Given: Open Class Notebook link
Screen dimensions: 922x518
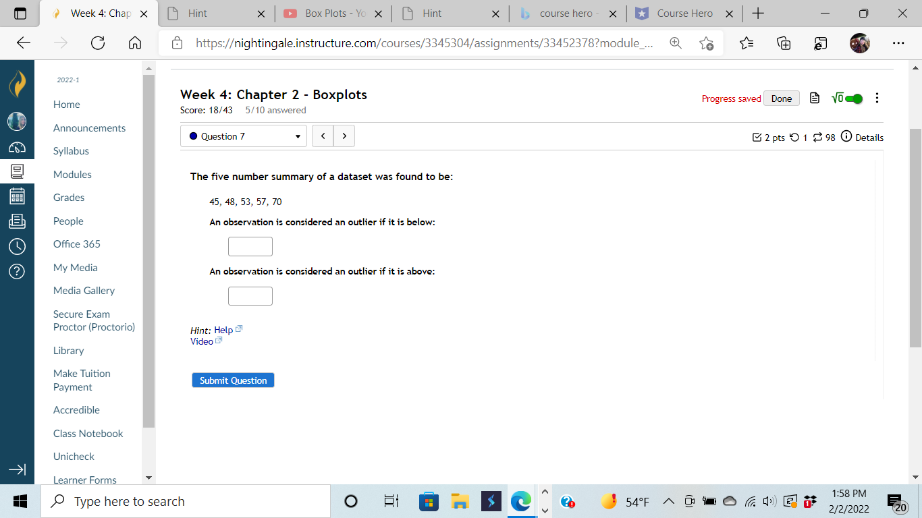Looking at the screenshot, I should 88,434.
